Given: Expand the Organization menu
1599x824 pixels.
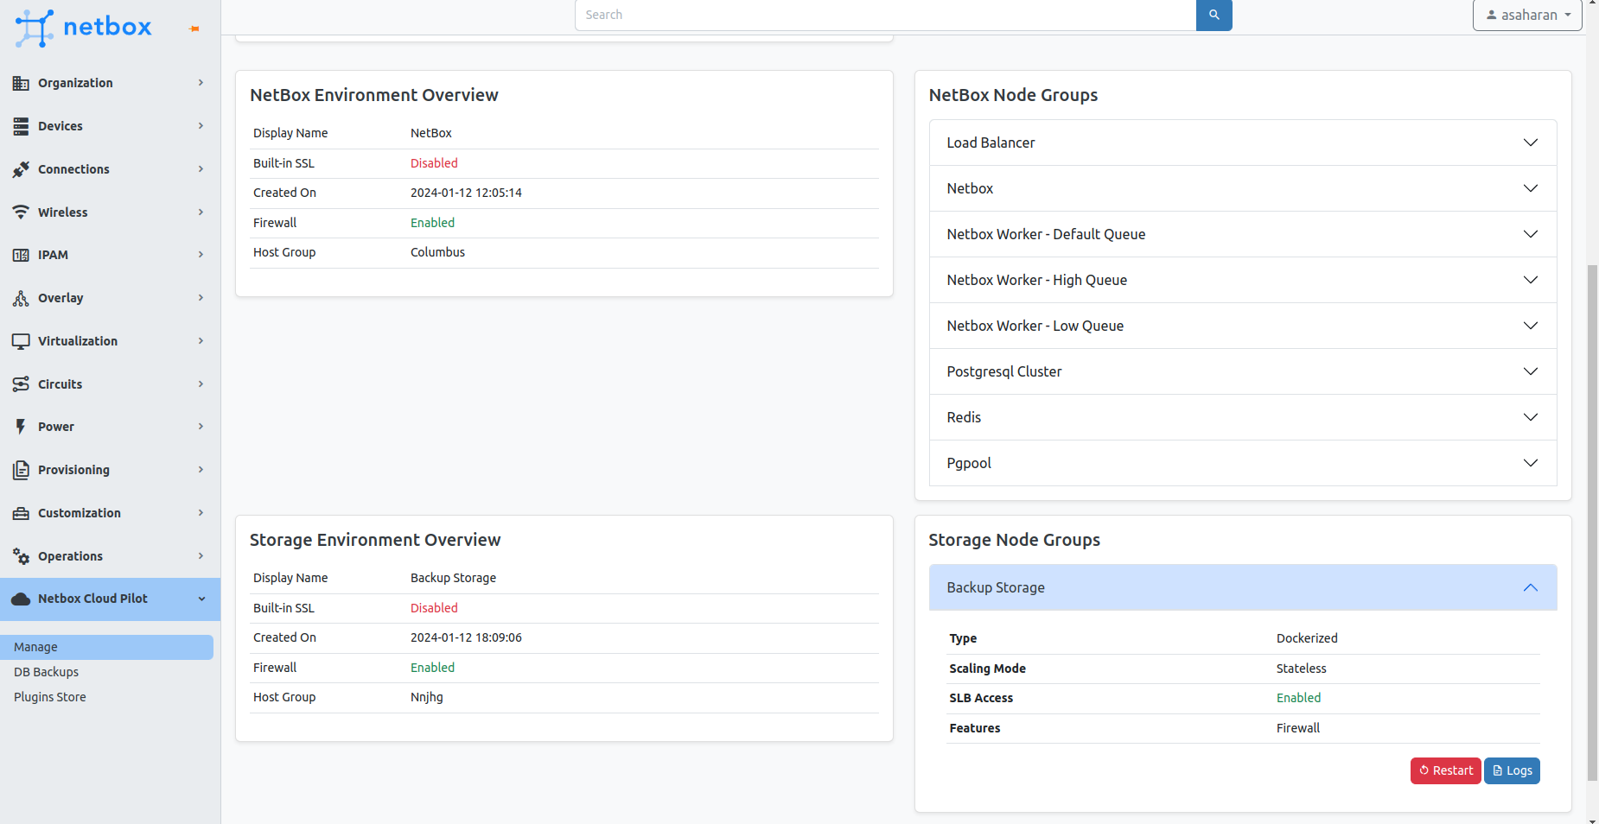Looking at the screenshot, I should [110, 83].
